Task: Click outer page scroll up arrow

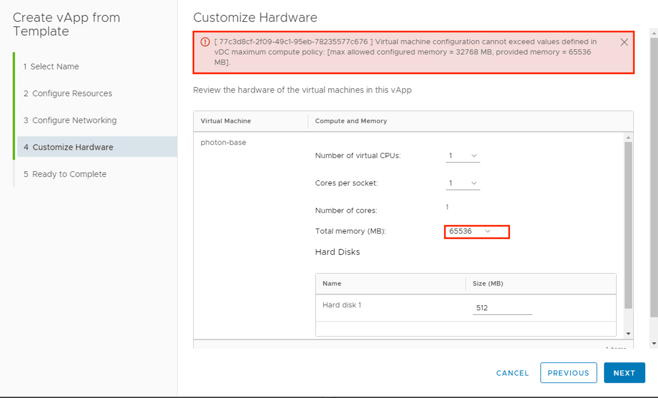Action: click(654, 34)
